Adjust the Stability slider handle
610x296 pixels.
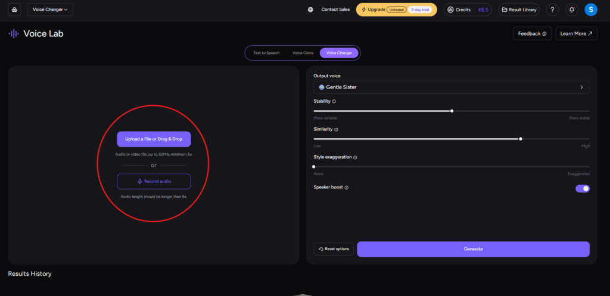452,111
